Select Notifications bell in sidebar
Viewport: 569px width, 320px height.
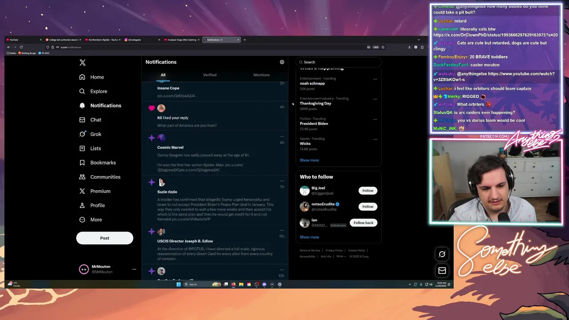click(100, 105)
